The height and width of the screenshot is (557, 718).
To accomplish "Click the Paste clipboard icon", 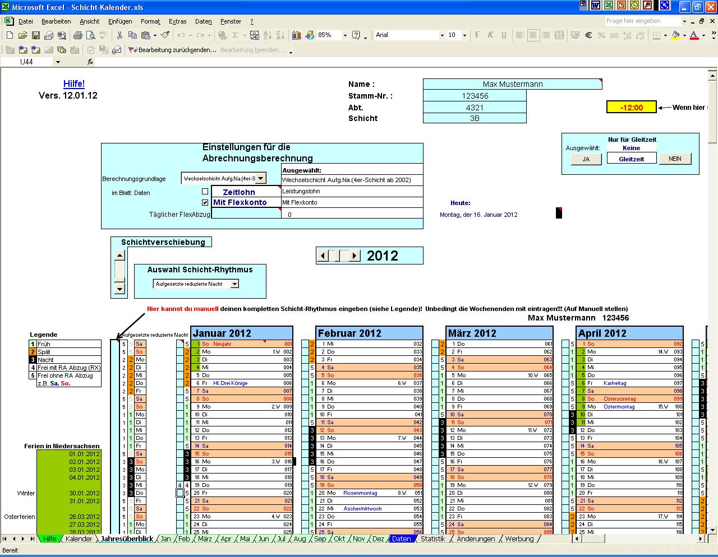I will tap(145, 35).
